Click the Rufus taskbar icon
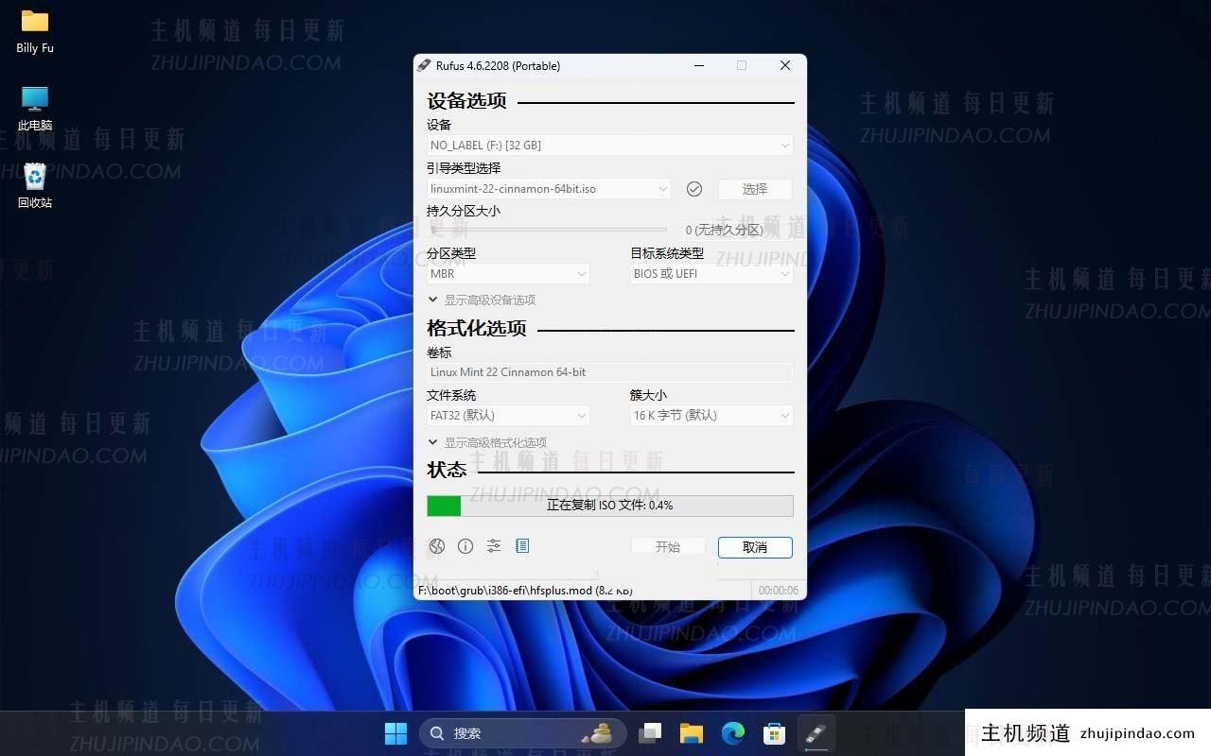The width and height of the screenshot is (1211, 756). coord(816,733)
